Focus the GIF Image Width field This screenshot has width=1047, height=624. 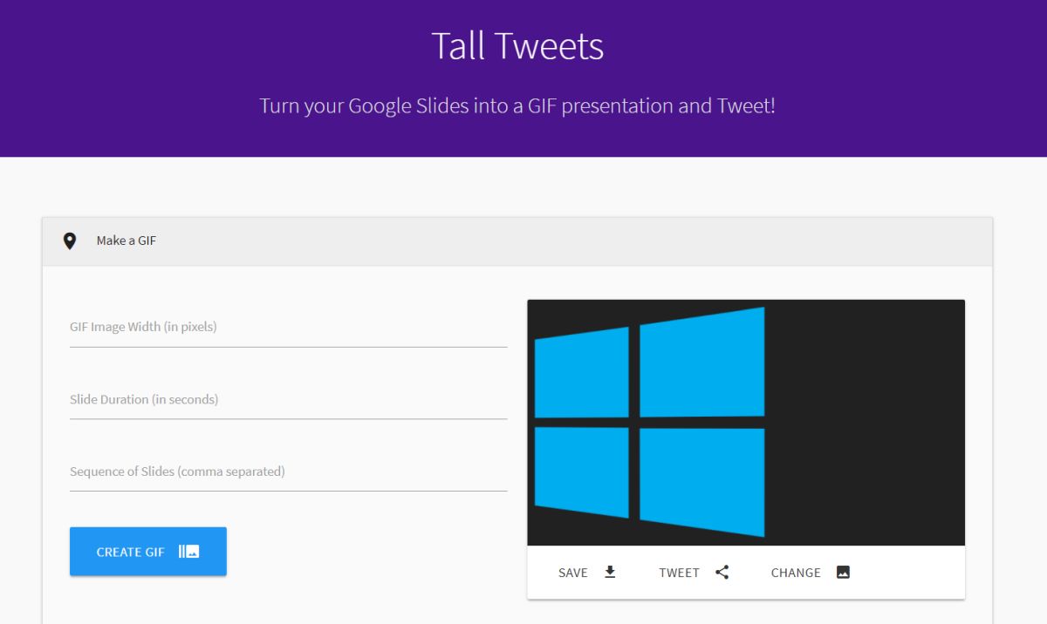coord(289,328)
